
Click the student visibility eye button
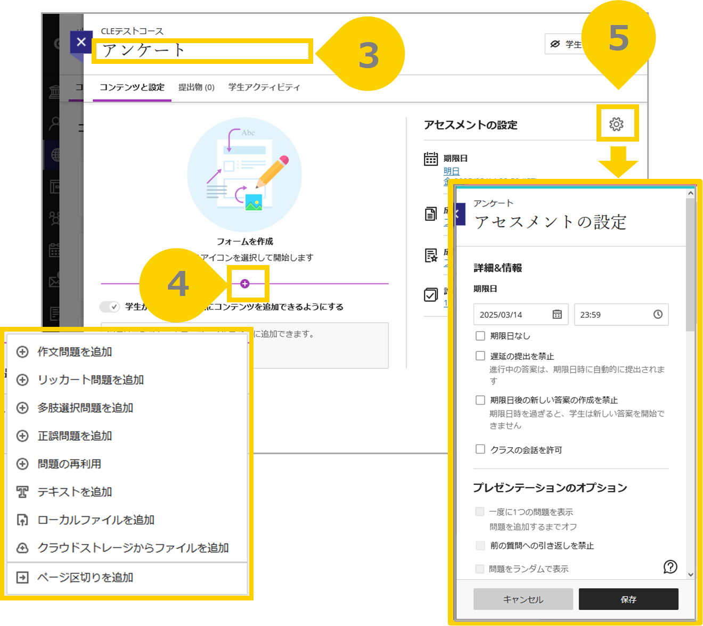pyautogui.click(x=565, y=44)
